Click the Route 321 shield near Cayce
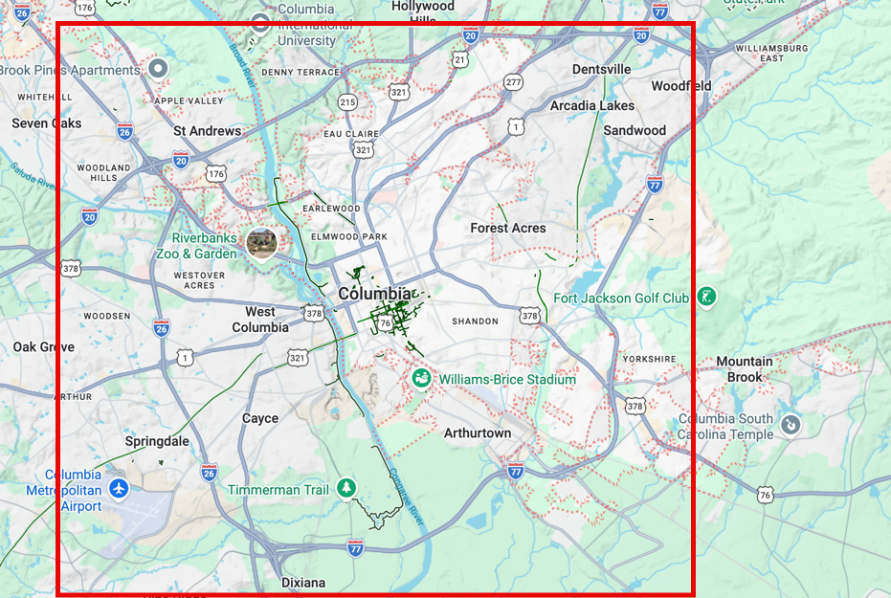Screen dimensions: 891x598 click(297, 356)
